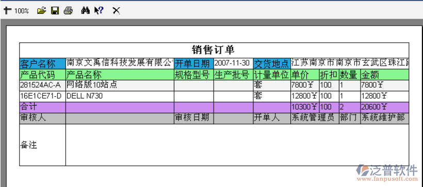This screenshot has width=423, height=187.
Task: Close the preview with the X icon
Action: 116,11
